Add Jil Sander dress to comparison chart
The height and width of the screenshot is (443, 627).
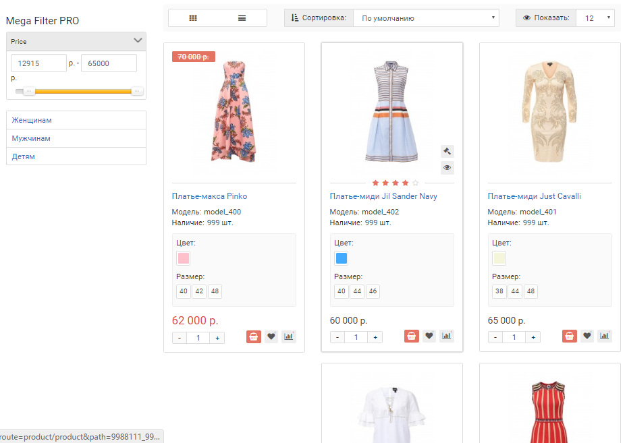coord(447,336)
